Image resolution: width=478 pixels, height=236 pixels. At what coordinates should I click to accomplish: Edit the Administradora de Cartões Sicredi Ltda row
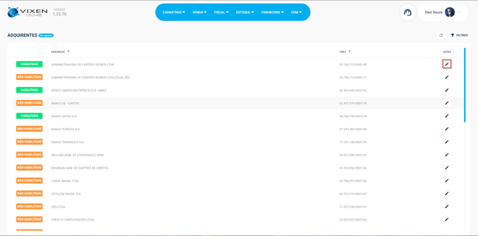pyautogui.click(x=447, y=64)
